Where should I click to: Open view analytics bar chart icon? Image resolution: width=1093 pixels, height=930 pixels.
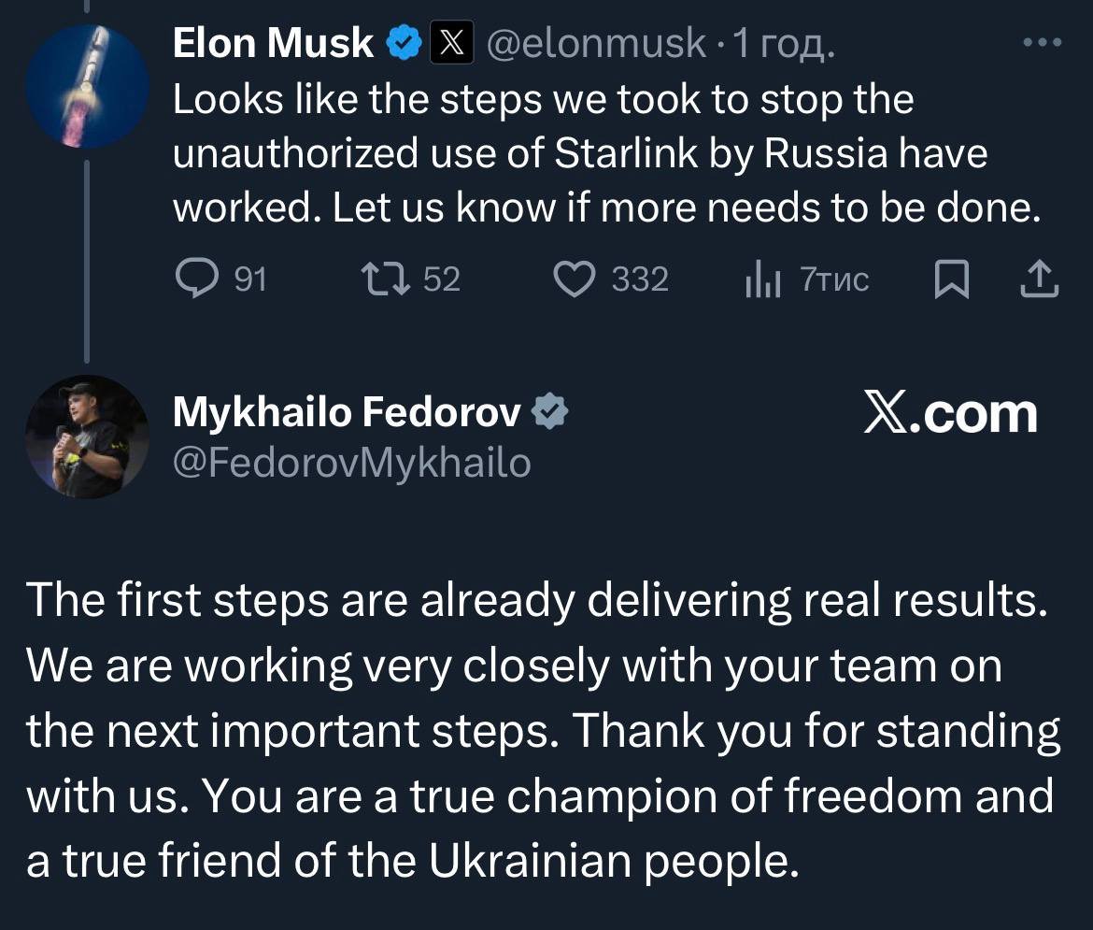[x=762, y=280]
